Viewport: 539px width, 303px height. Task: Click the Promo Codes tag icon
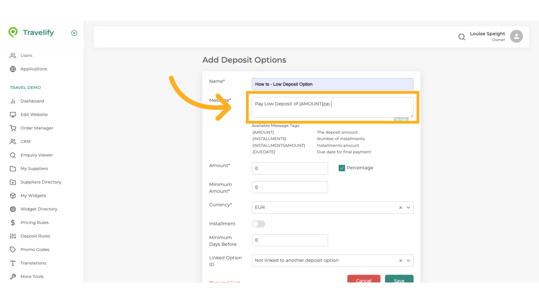pyautogui.click(x=13, y=249)
